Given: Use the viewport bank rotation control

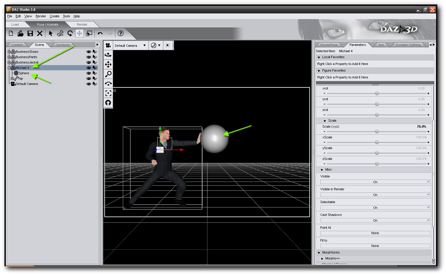Looking at the screenshot, I should pyautogui.click(x=108, y=84).
